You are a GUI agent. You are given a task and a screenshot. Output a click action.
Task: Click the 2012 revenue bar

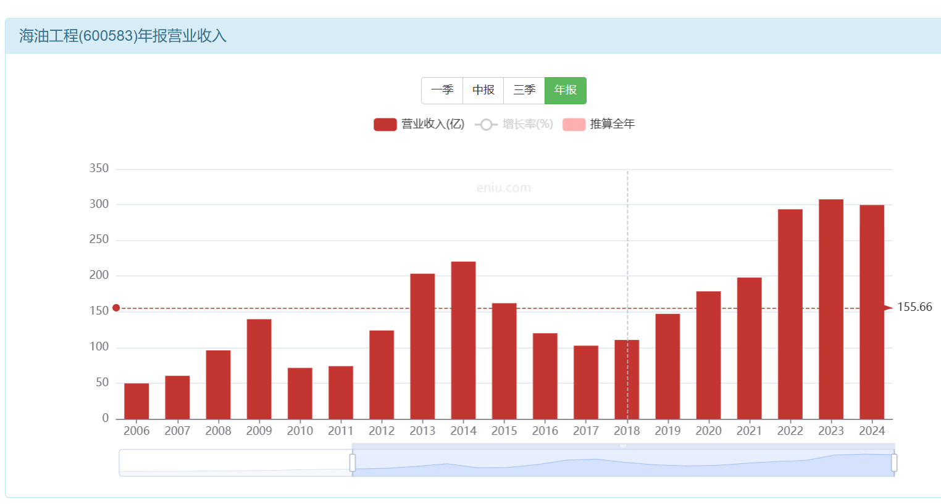[382, 374]
